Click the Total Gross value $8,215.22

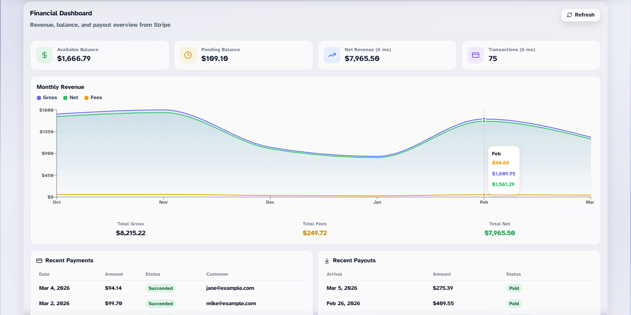point(131,233)
